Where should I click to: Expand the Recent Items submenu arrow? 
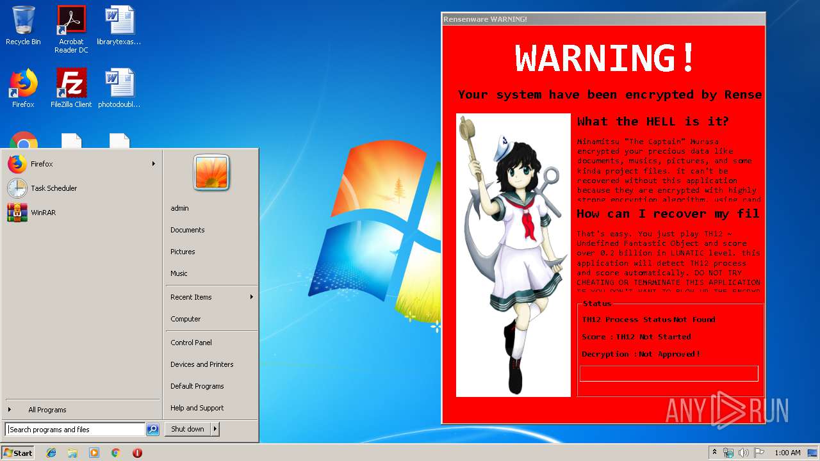(252, 297)
